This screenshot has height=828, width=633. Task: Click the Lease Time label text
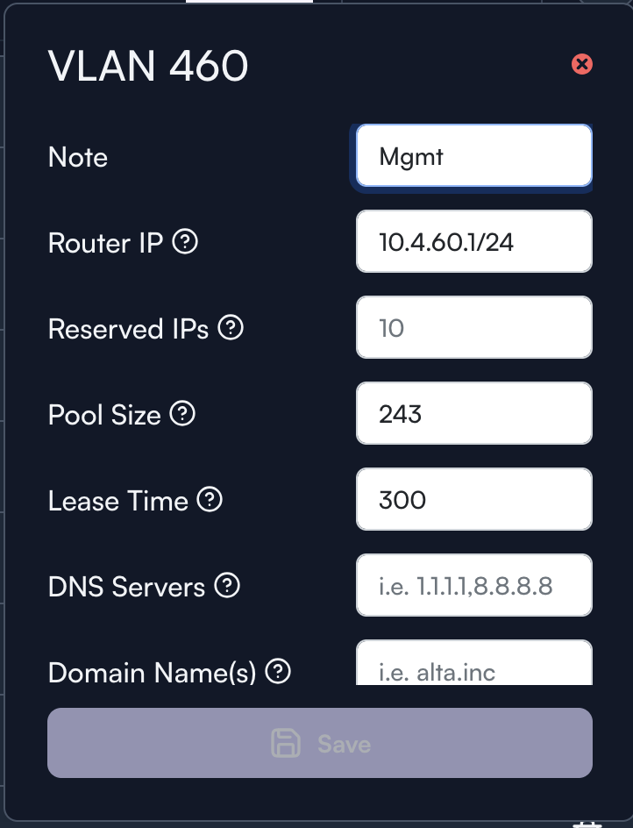[118, 501]
